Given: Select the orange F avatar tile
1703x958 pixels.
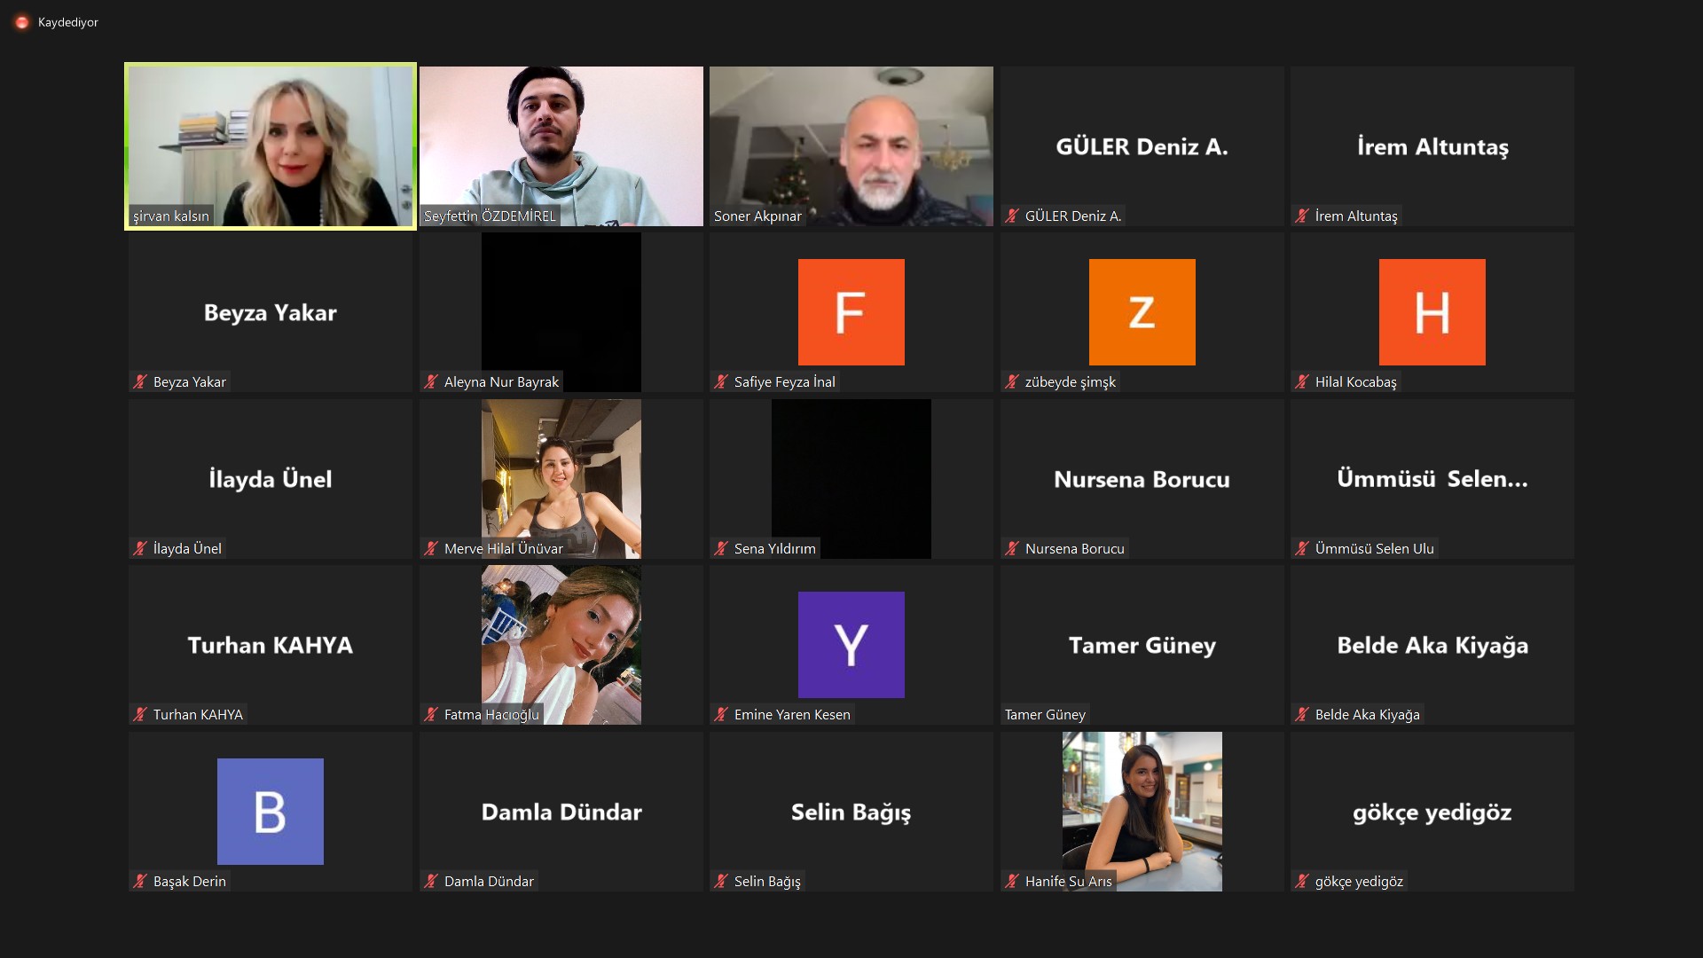Looking at the screenshot, I should pyautogui.click(x=851, y=312).
